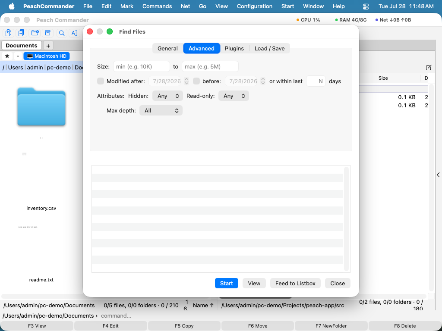Collapse side panel with the left chevron
442x331 pixels.
(439, 175)
